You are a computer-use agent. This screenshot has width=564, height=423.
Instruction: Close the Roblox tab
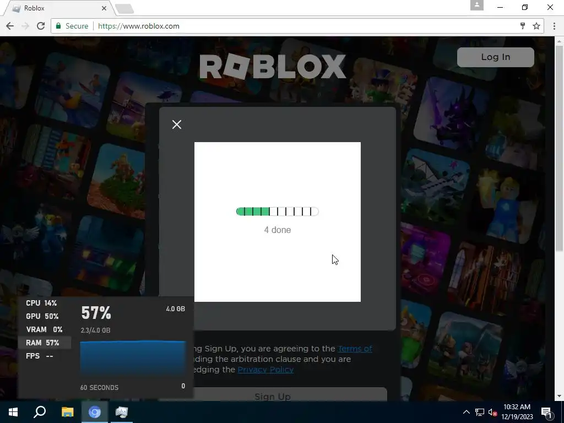point(104,8)
